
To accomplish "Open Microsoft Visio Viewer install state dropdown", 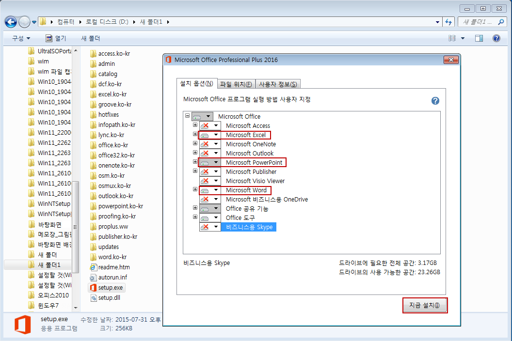I will click(x=210, y=181).
